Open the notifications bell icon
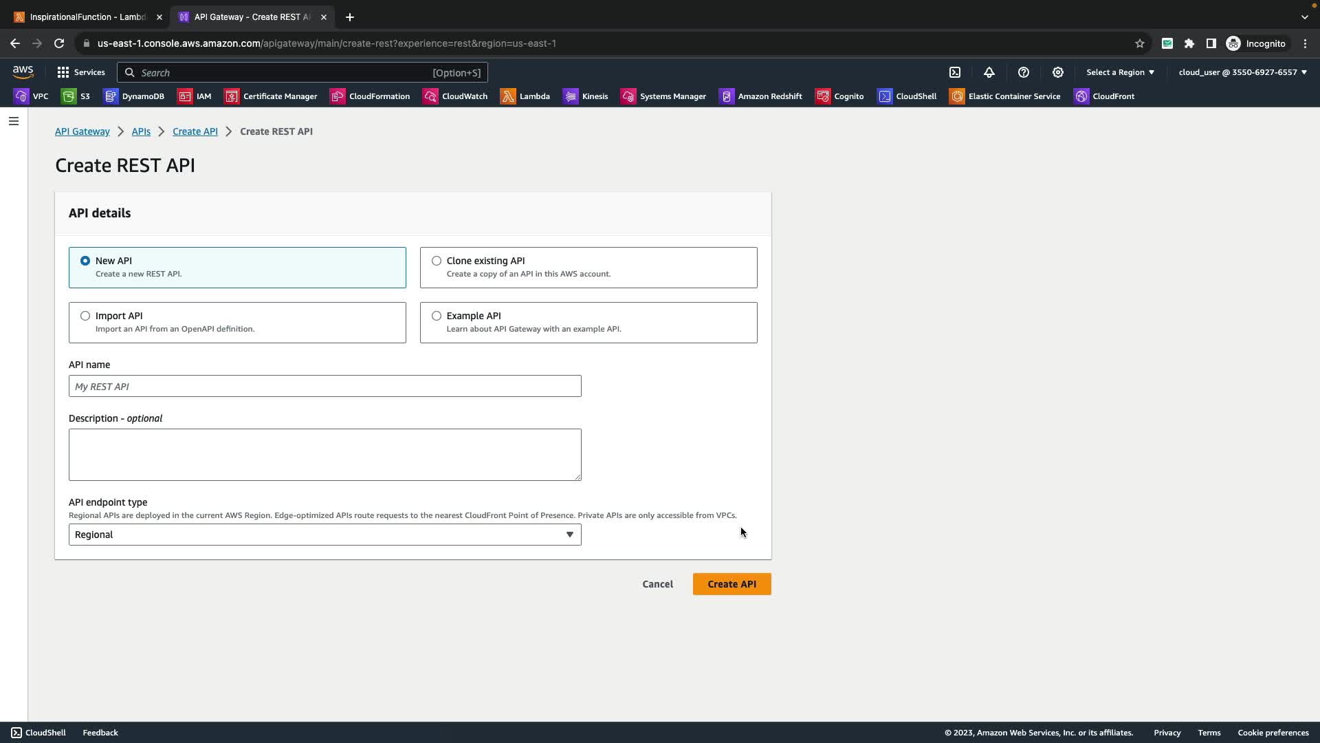1320x743 pixels. (989, 72)
